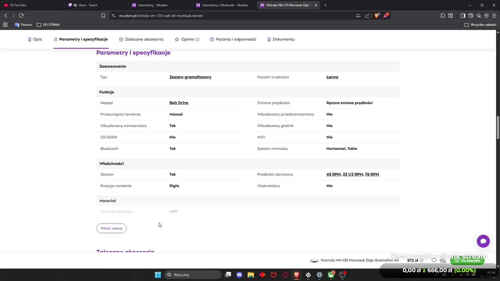The image size is (500, 281).
Task: Open the Tłumacz bookmark
Action: click(23, 25)
